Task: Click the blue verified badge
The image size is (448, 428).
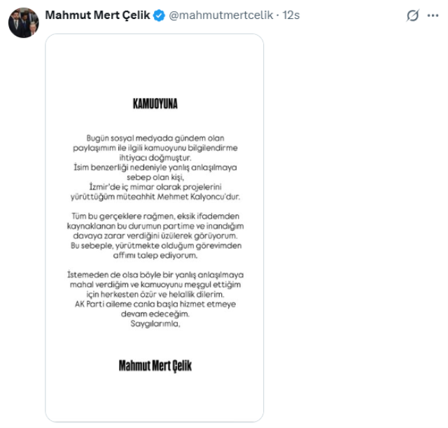Action: tap(159, 15)
